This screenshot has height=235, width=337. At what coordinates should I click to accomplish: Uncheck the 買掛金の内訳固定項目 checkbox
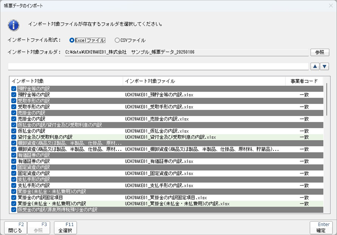pyautogui.click(x=14, y=198)
